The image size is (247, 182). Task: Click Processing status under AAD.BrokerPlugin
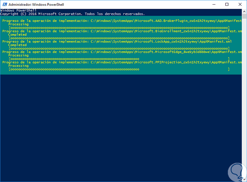pyautogui.click(x=19, y=24)
